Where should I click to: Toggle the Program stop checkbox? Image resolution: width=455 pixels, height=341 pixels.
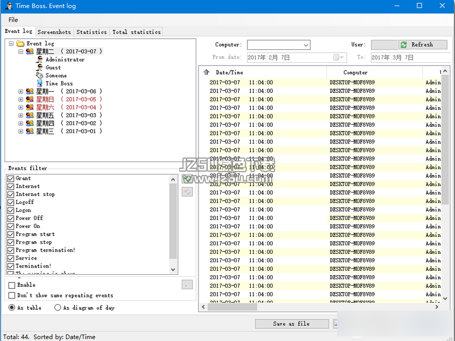point(11,242)
